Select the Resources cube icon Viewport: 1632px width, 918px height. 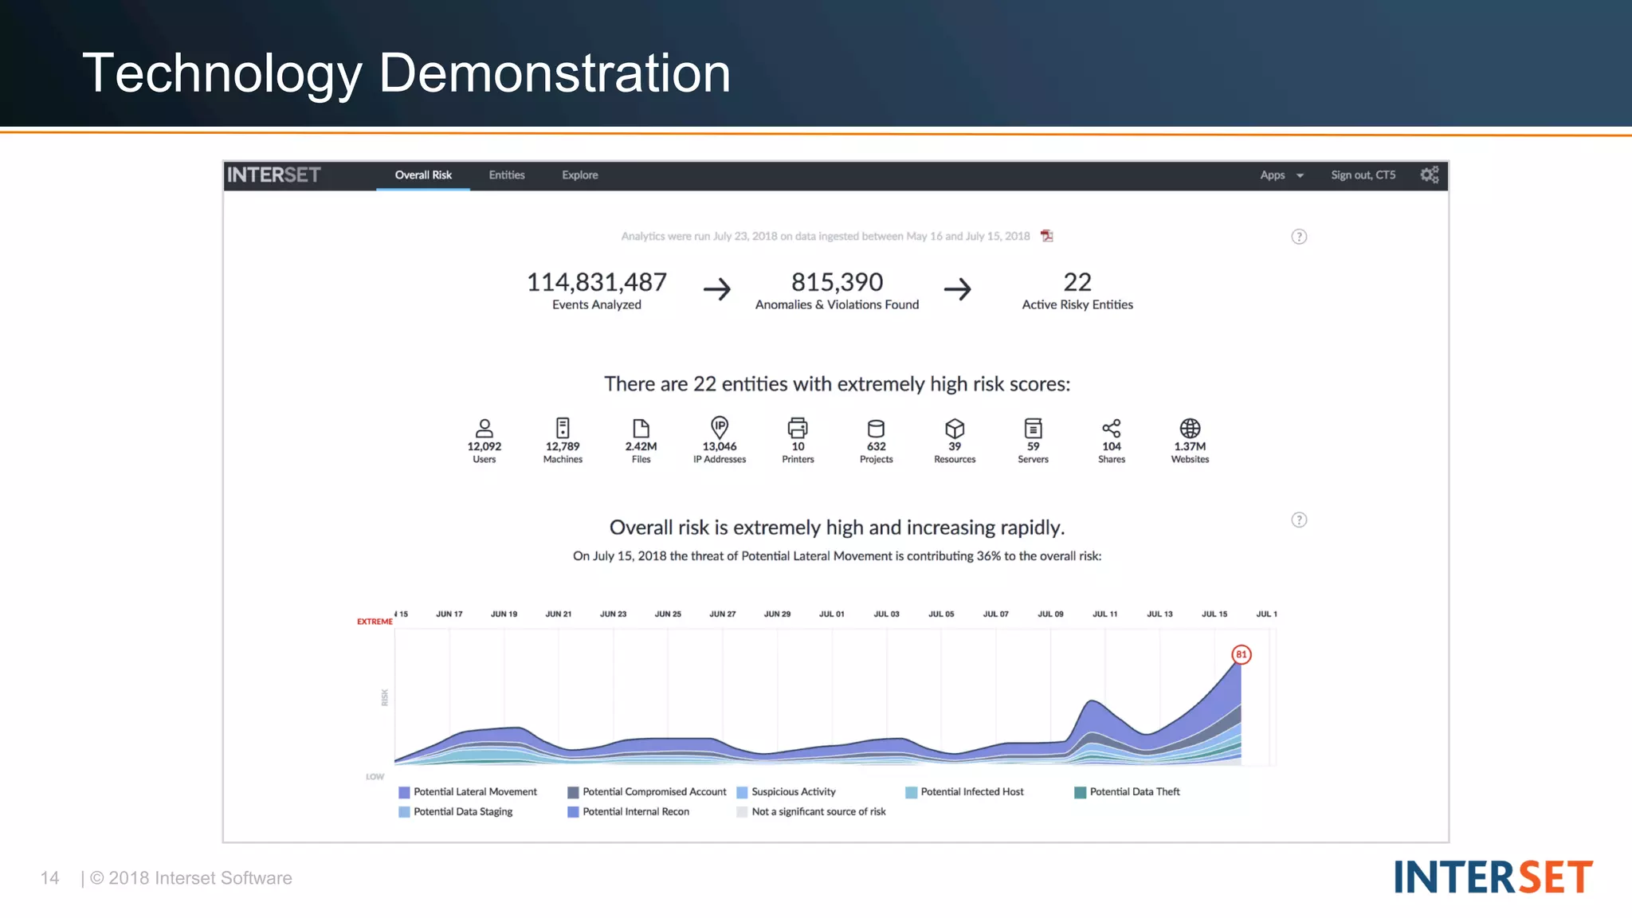[955, 428]
